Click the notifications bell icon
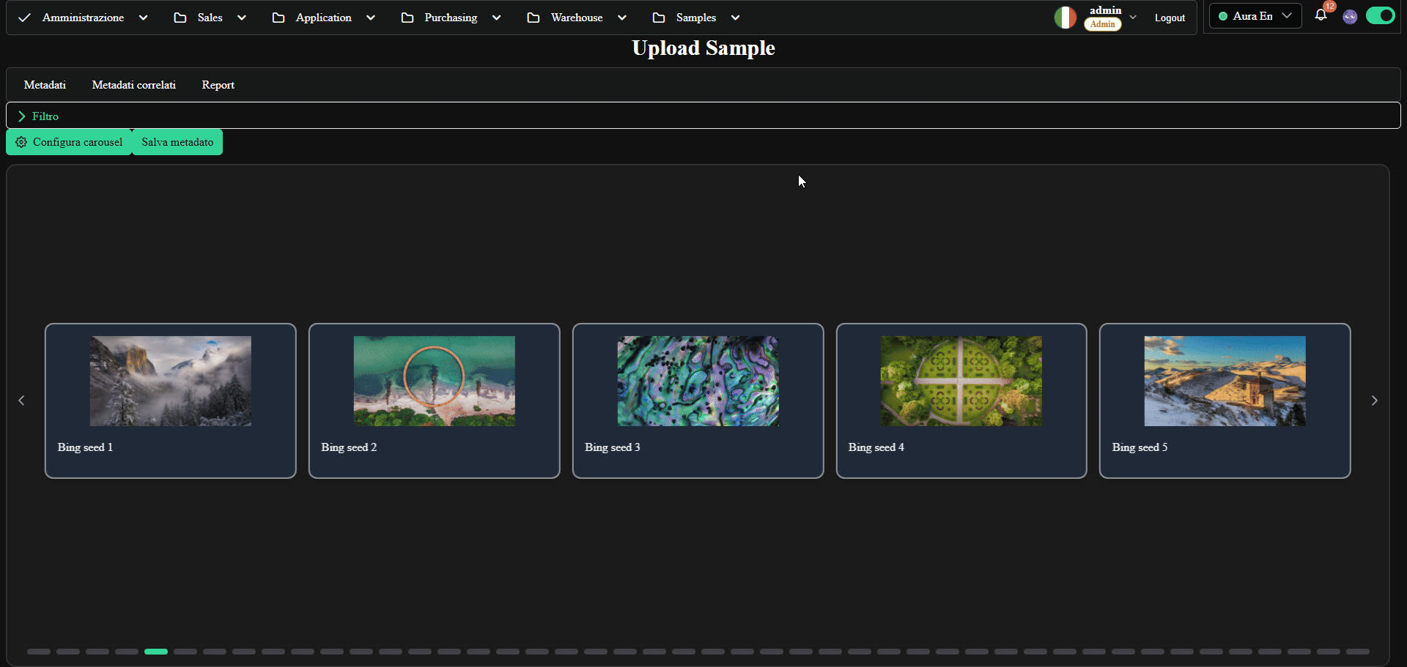 (x=1321, y=15)
